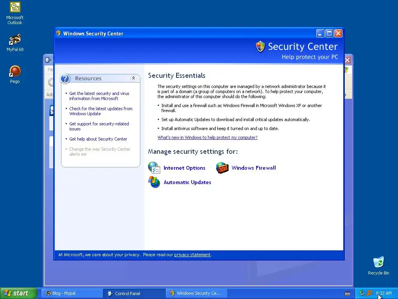
Task: Switch to Control Panel taskbar button
Action: pyautogui.click(x=134, y=294)
